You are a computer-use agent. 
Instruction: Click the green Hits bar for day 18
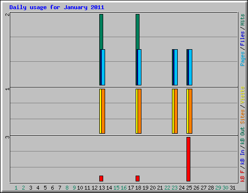[138, 32]
